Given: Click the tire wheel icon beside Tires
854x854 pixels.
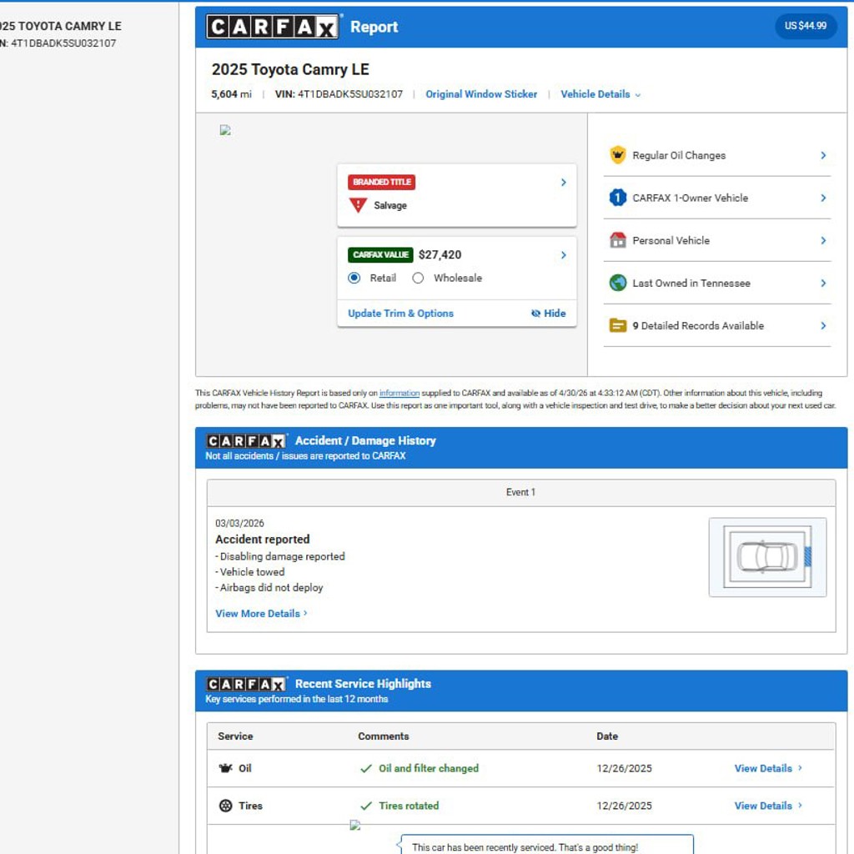Looking at the screenshot, I should (225, 806).
